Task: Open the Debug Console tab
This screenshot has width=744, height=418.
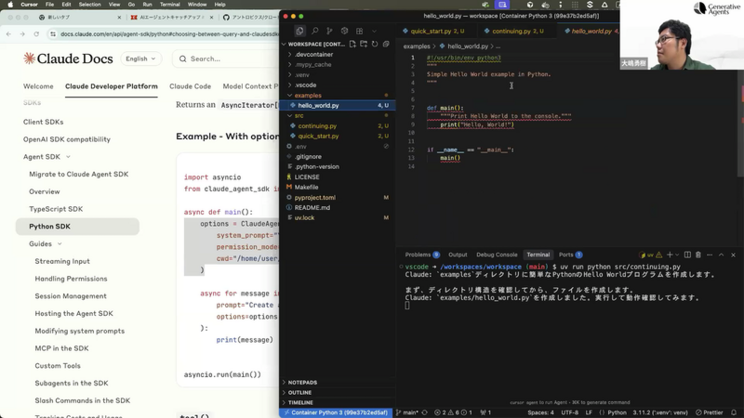Action: tap(496, 254)
